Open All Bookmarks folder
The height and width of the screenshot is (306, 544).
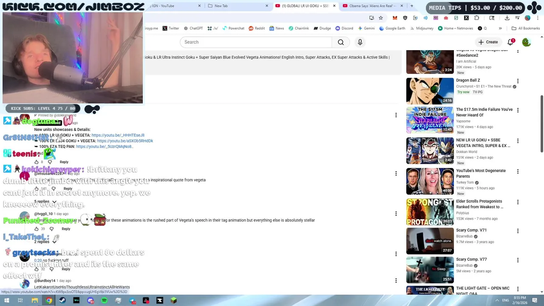(526, 28)
